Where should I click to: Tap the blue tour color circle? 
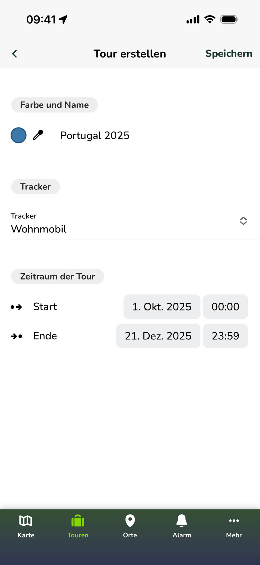pos(18,135)
